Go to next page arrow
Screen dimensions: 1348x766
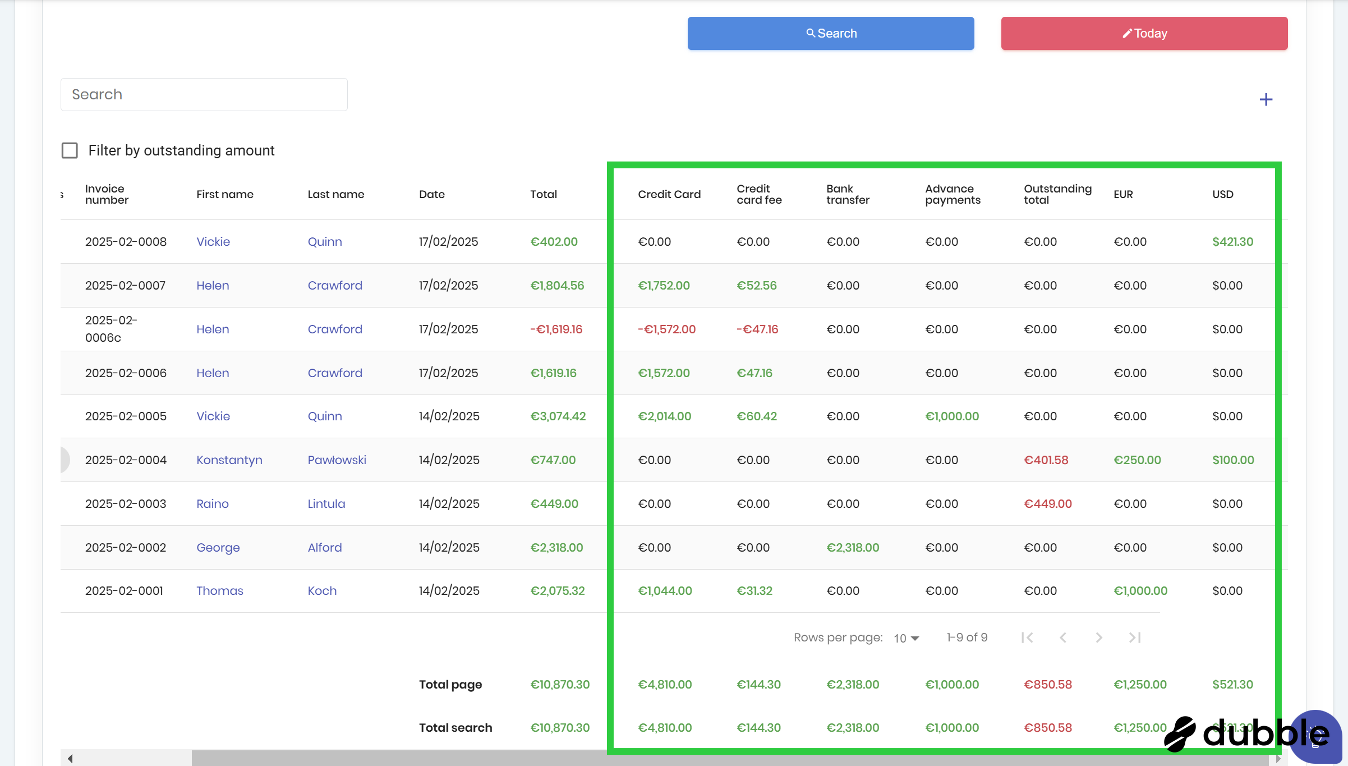point(1099,637)
